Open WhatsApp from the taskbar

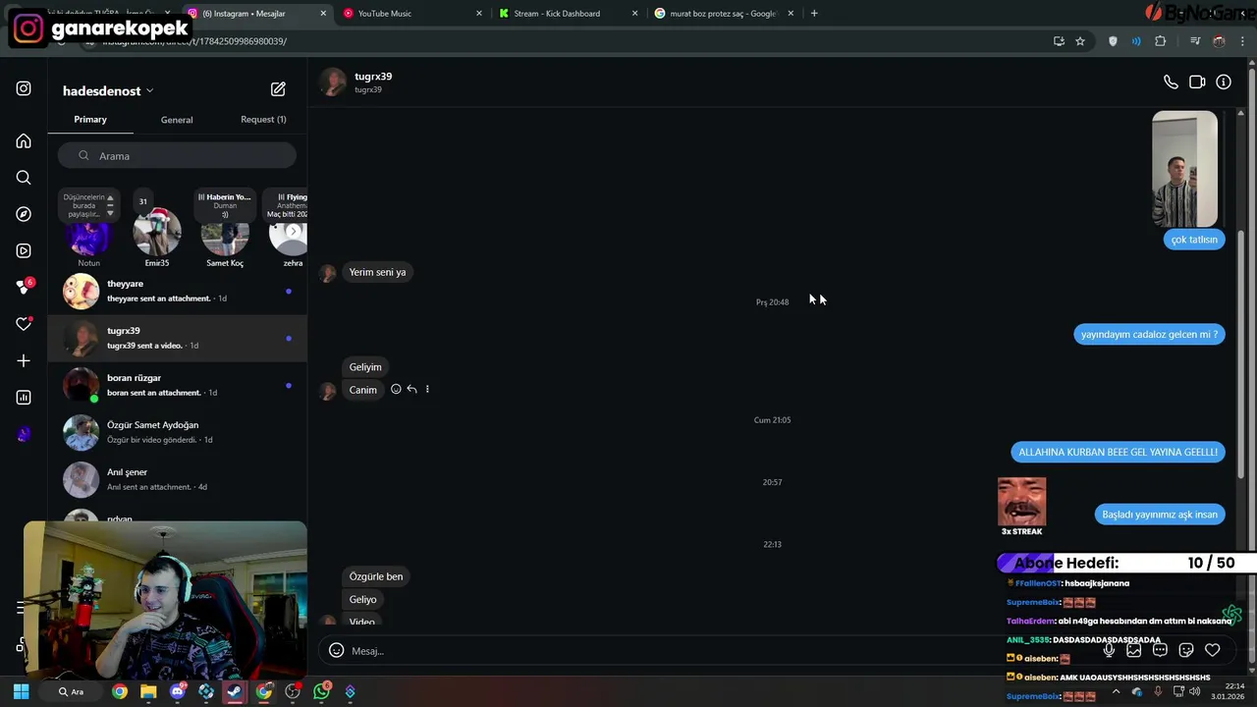322,691
